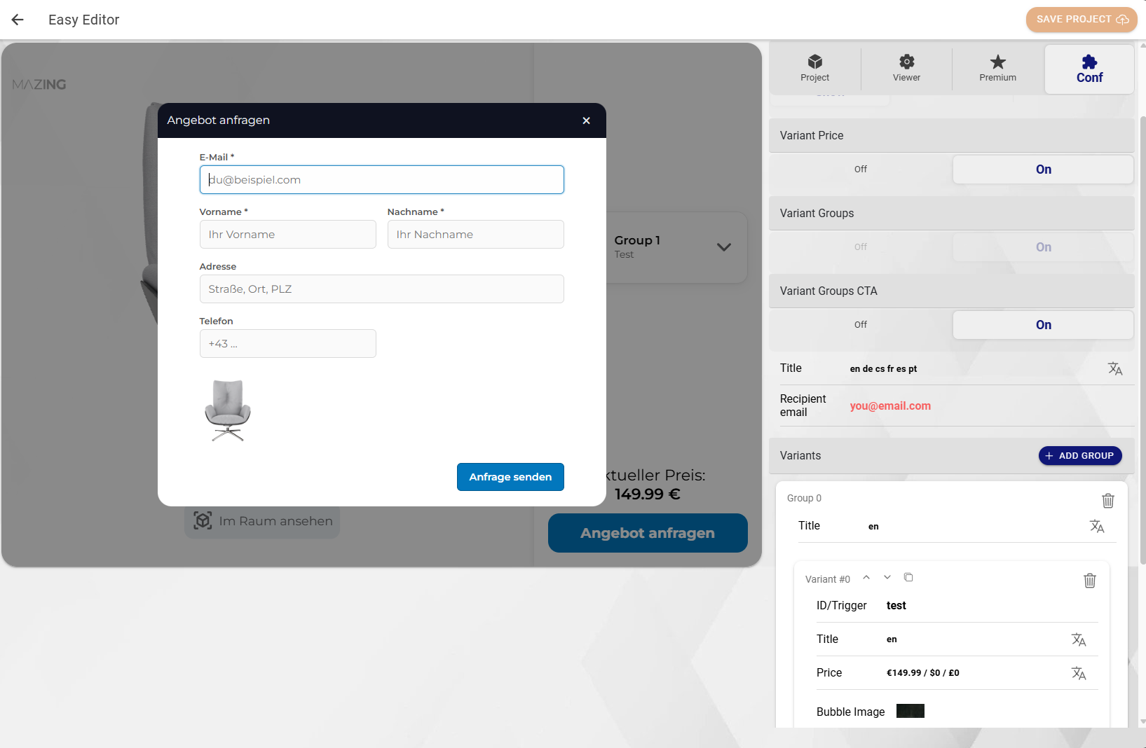1146x748 pixels.
Task: Move Variant #0 up with arrow
Action: pyautogui.click(x=866, y=577)
